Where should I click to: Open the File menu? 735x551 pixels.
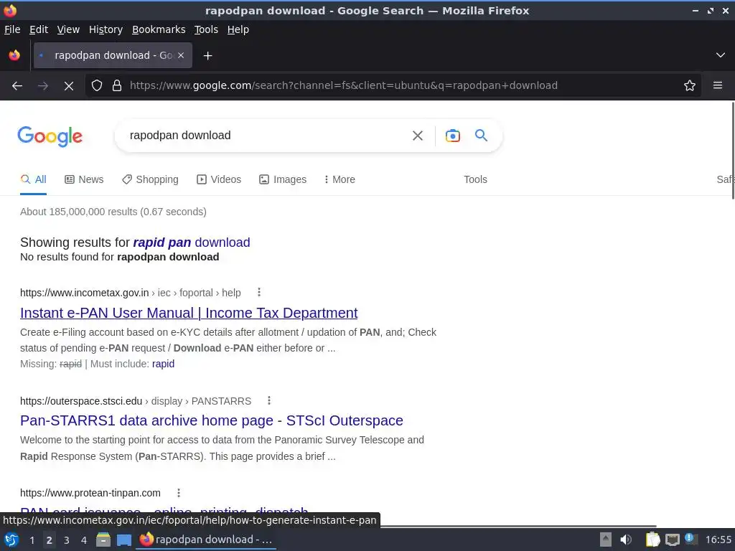tap(12, 29)
